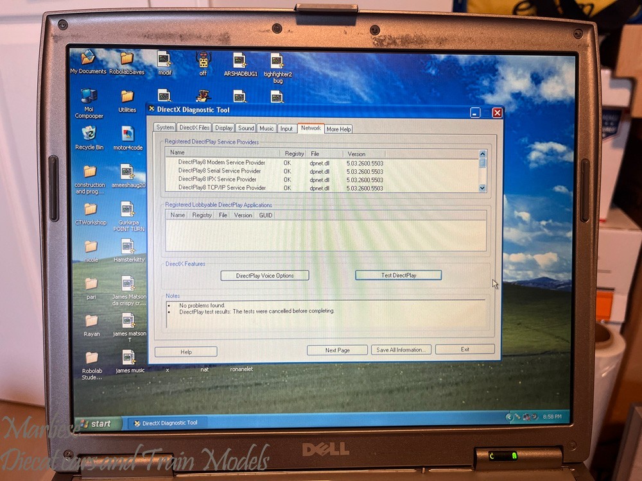Select the ARSHADBUG1 file icon
Viewport: 642px width, 481px height.
239,61
